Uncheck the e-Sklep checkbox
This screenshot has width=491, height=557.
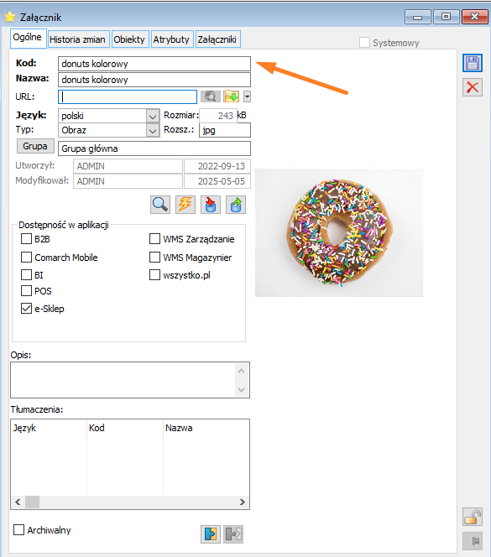coord(26,309)
